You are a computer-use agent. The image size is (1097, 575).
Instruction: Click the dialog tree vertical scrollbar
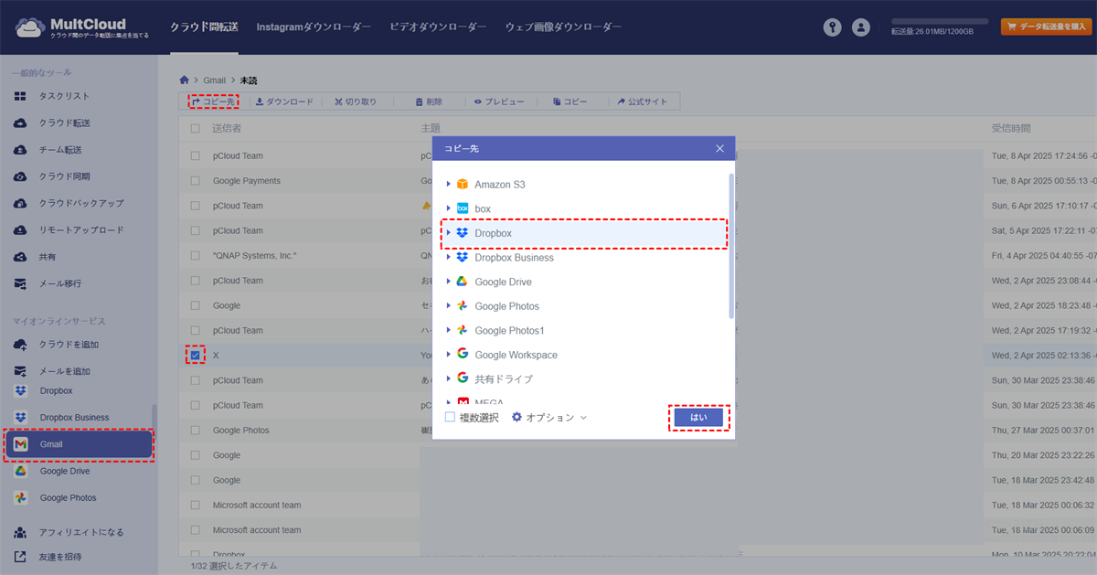click(x=730, y=245)
